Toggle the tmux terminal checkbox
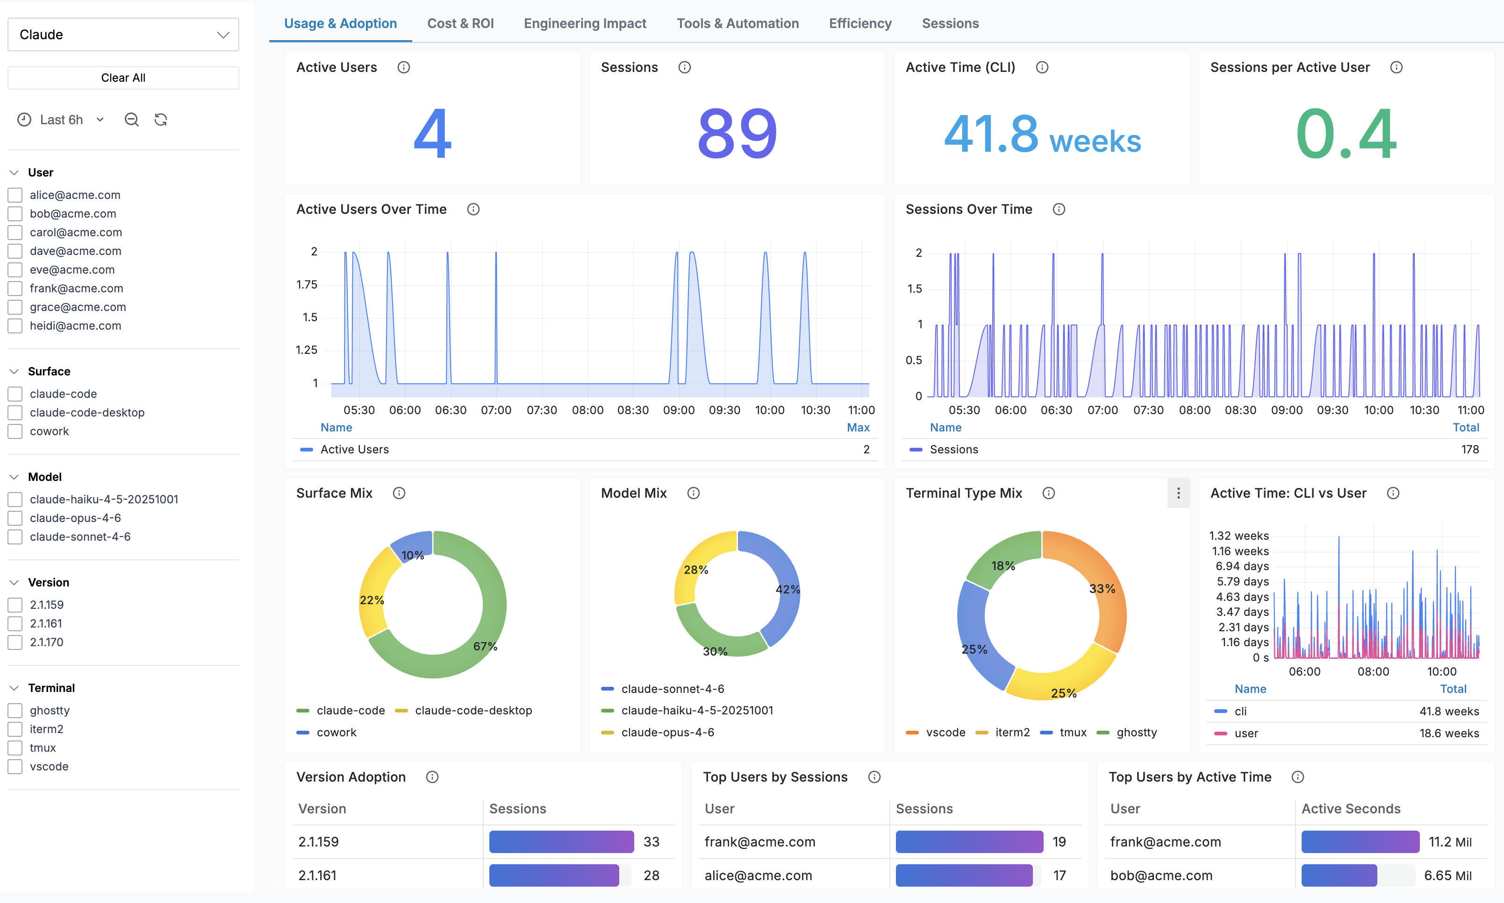Screen dimensions: 1504x903 (15, 748)
